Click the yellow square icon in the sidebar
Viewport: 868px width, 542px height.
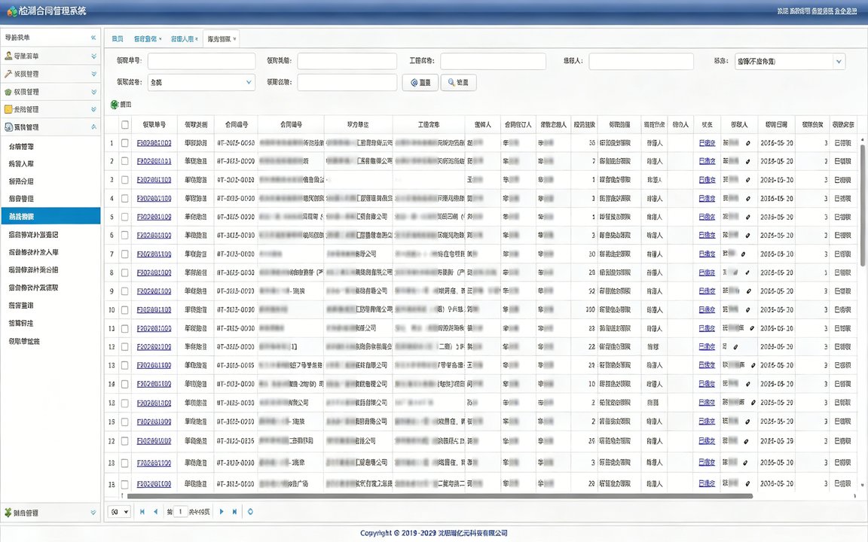8,109
